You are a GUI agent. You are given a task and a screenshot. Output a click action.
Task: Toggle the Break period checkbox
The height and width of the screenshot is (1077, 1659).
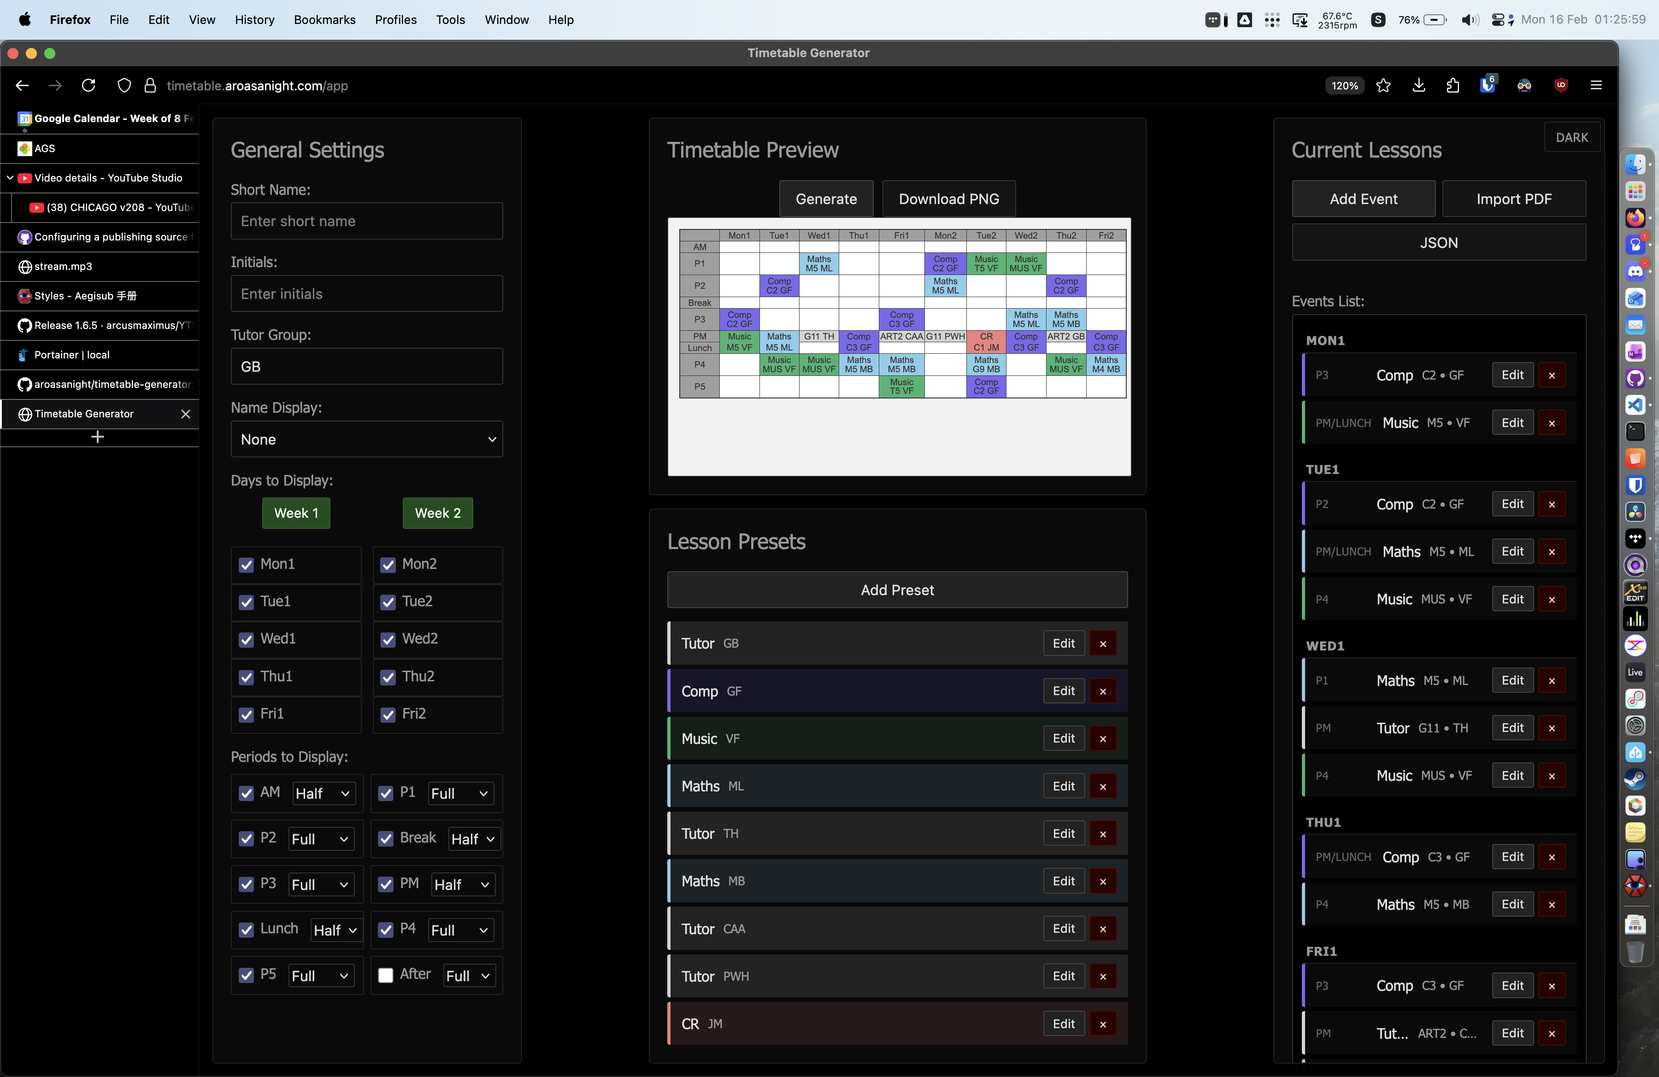[x=385, y=839]
